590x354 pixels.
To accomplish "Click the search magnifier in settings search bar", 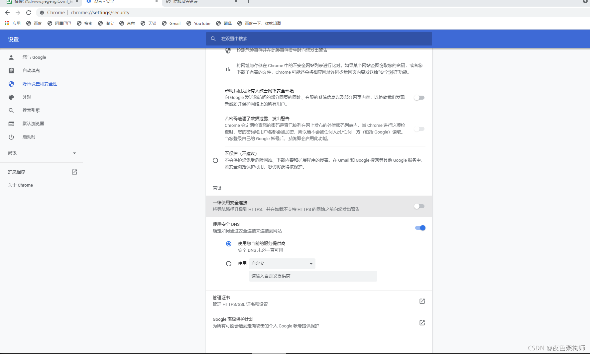I will point(213,39).
